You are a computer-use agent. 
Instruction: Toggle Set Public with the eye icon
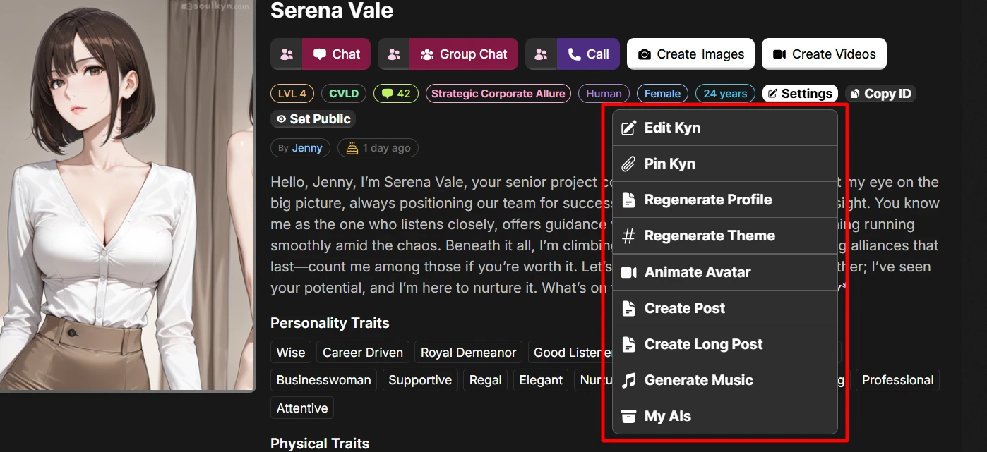click(281, 119)
